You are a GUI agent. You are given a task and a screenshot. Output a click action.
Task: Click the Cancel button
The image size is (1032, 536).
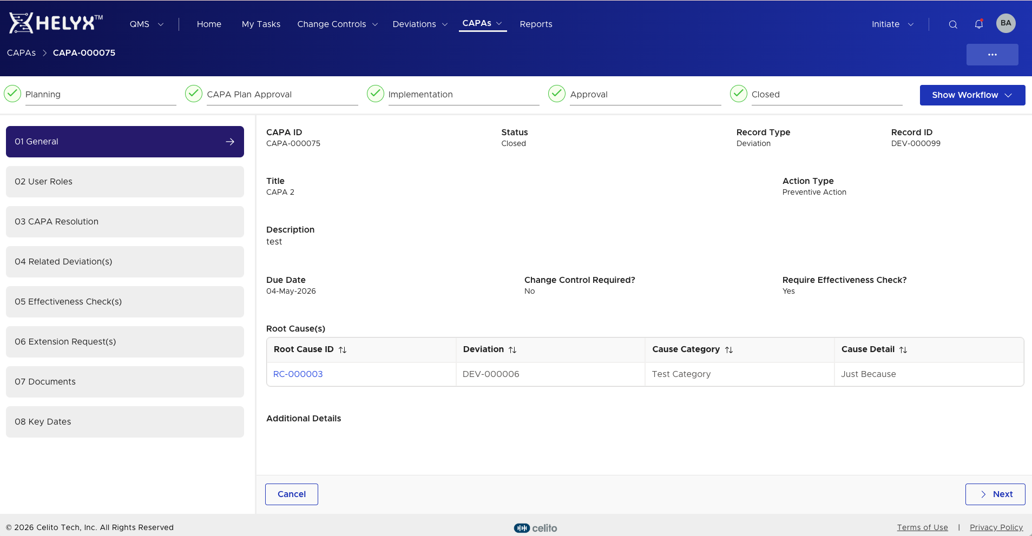pos(292,494)
